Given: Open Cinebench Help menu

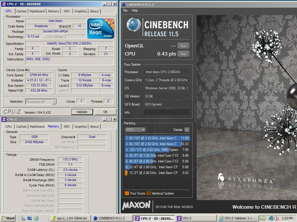Looking at the screenshot, I should click(135, 10).
